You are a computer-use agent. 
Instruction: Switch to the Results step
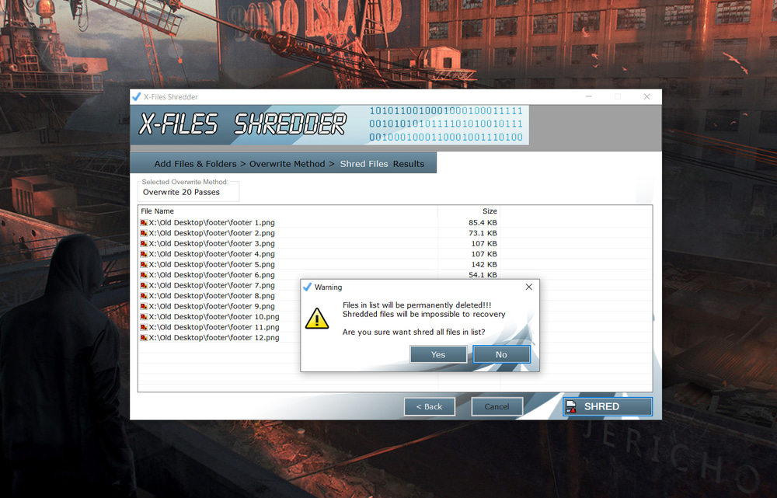[409, 164]
